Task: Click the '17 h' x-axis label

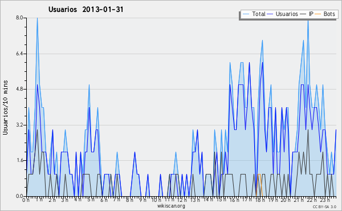Action: pos(247,200)
